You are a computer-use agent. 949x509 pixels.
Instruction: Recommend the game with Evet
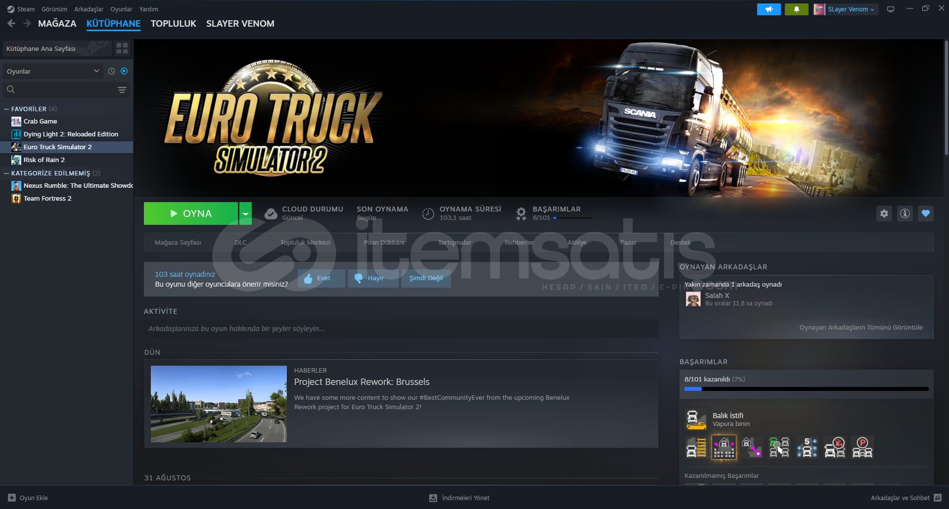coord(321,278)
